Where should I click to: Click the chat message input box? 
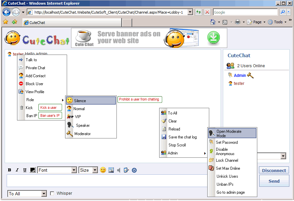coord(107,181)
